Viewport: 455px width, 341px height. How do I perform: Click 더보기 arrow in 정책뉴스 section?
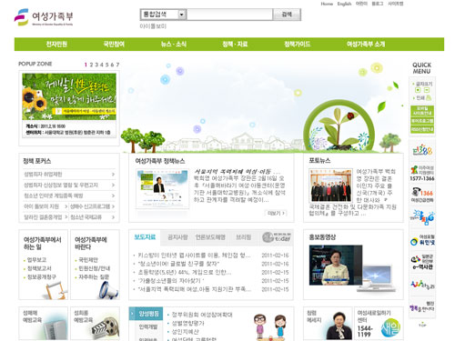point(276,213)
